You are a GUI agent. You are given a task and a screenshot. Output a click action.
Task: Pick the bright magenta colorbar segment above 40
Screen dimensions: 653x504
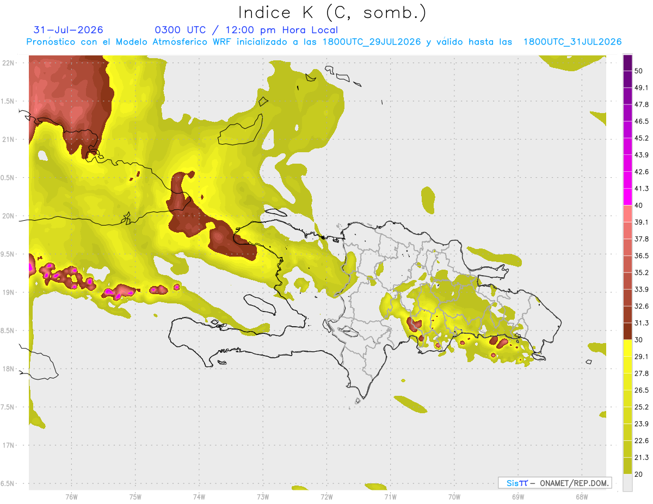click(x=627, y=197)
